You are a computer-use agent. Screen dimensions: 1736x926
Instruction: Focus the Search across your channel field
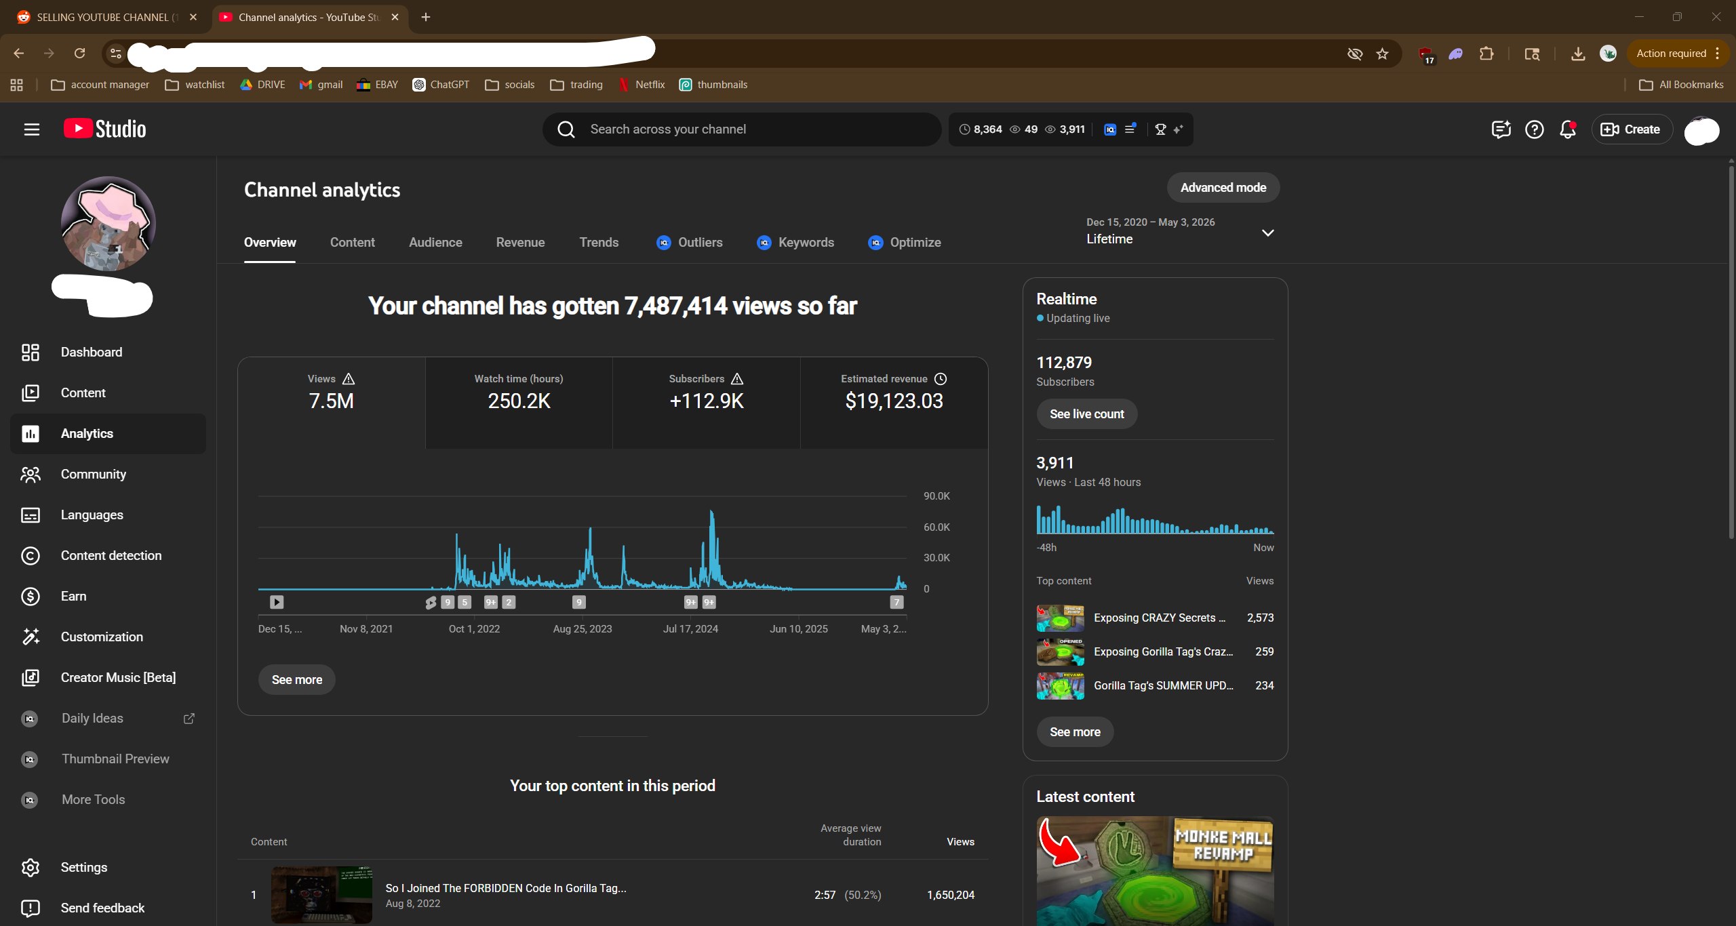(x=741, y=129)
